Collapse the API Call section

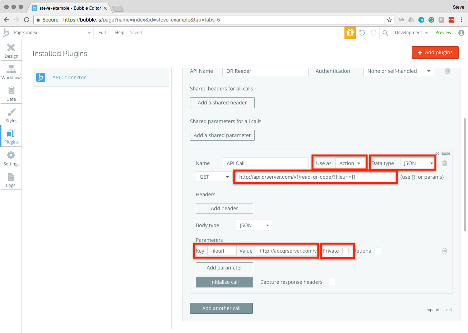point(443,153)
